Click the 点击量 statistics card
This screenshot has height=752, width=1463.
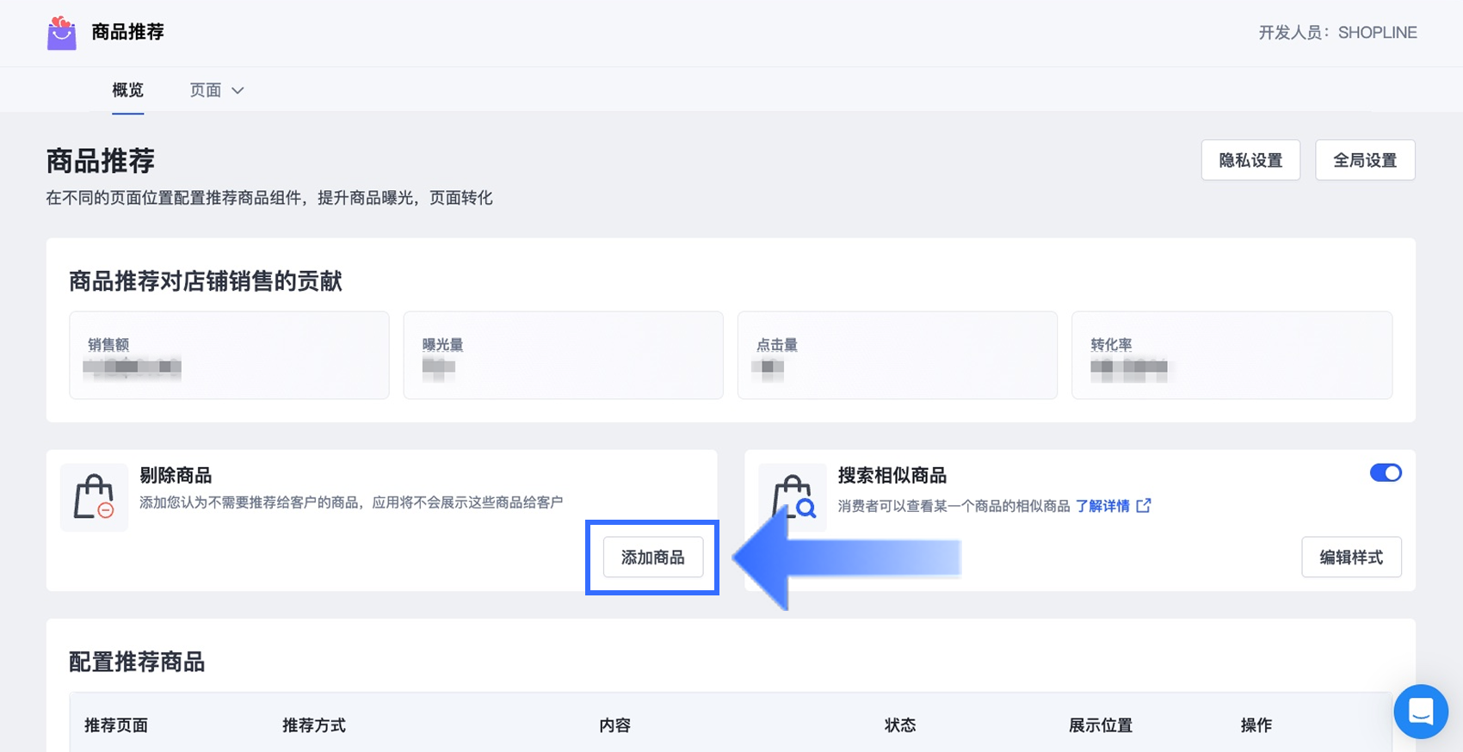pyautogui.click(x=897, y=355)
